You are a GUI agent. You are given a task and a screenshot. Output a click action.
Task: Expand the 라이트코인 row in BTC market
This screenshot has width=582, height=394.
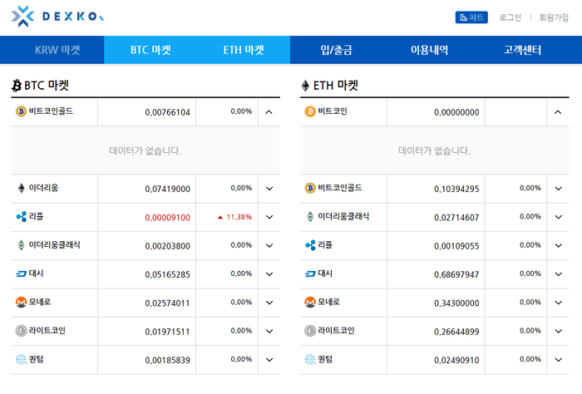[269, 332]
